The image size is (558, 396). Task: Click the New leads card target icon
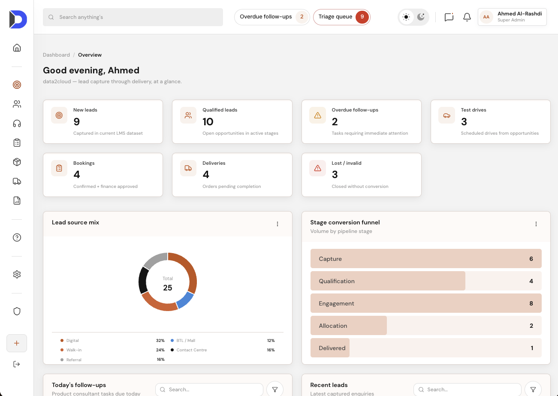point(59,115)
